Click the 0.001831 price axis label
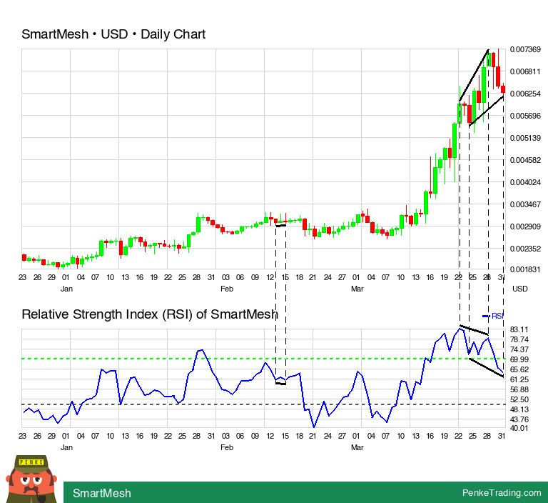This screenshot has width=548, height=503. [x=525, y=269]
